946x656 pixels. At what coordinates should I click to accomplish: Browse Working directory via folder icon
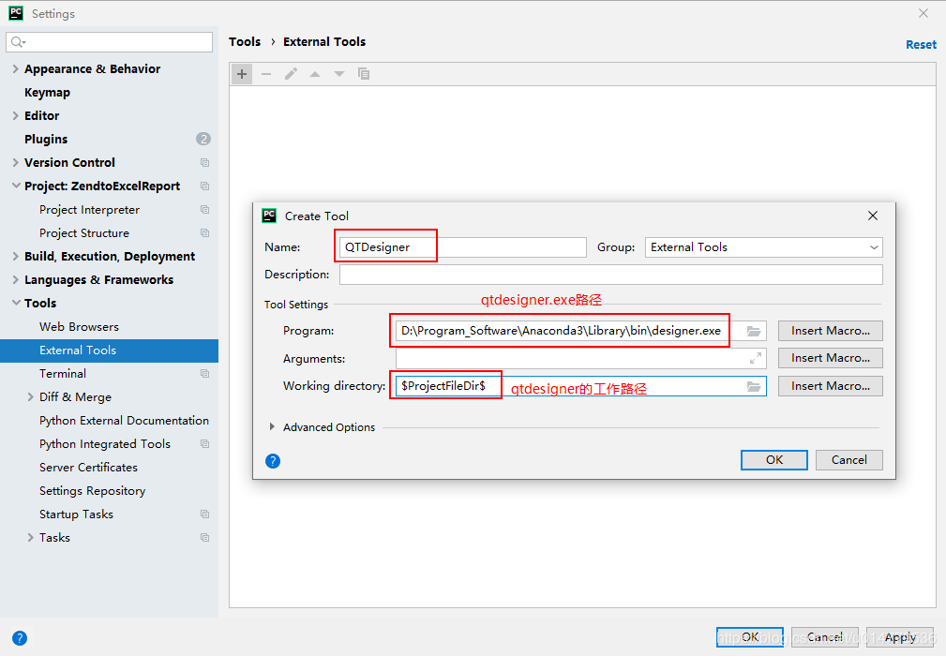[x=754, y=386]
